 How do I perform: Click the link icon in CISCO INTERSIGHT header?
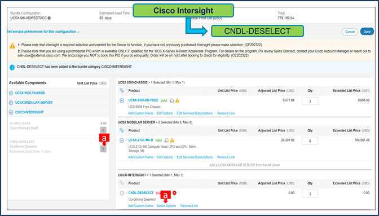122,183
